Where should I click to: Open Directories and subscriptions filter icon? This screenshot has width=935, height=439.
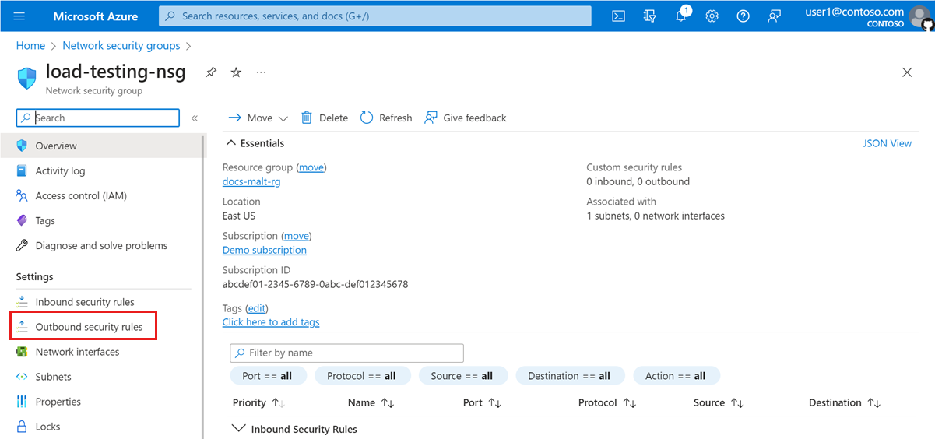click(650, 16)
